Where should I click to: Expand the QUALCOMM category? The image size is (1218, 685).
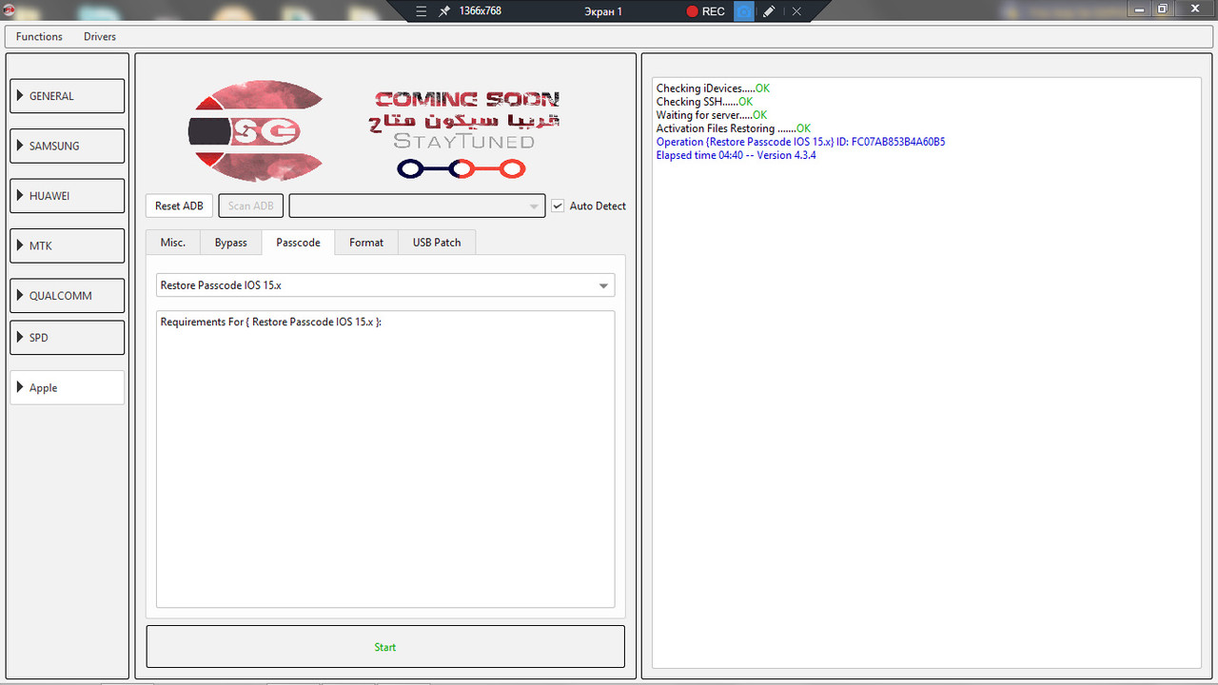(x=68, y=295)
